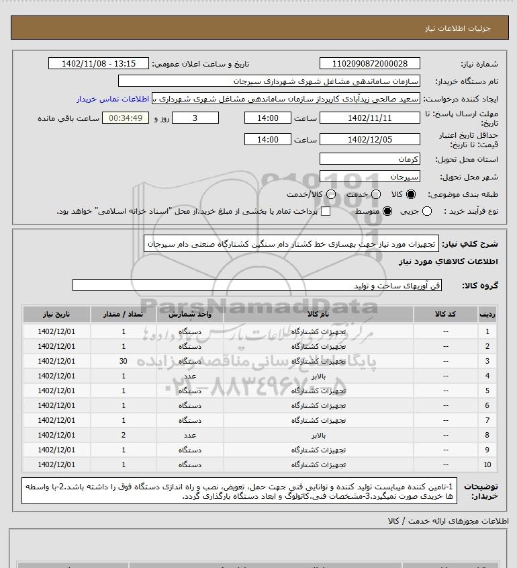517x568 pixels.
Task: Click the buyer organization name field
Action: pos(269,81)
